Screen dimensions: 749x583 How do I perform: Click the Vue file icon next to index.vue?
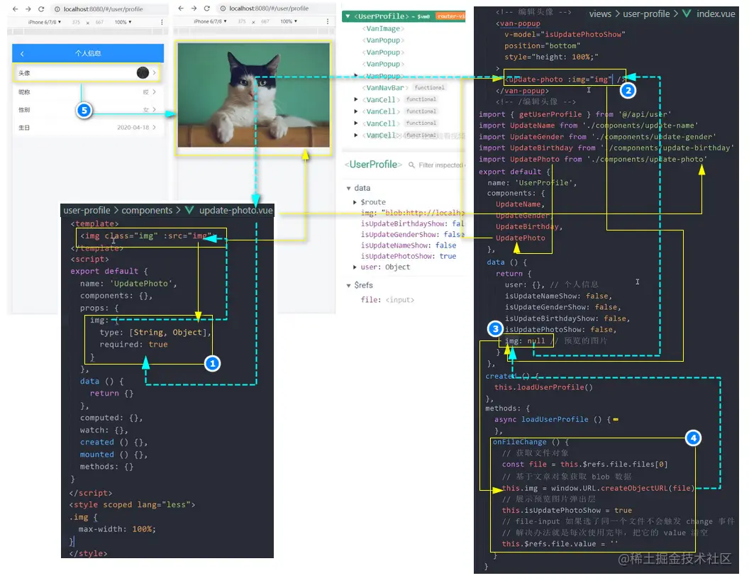pos(687,14)
